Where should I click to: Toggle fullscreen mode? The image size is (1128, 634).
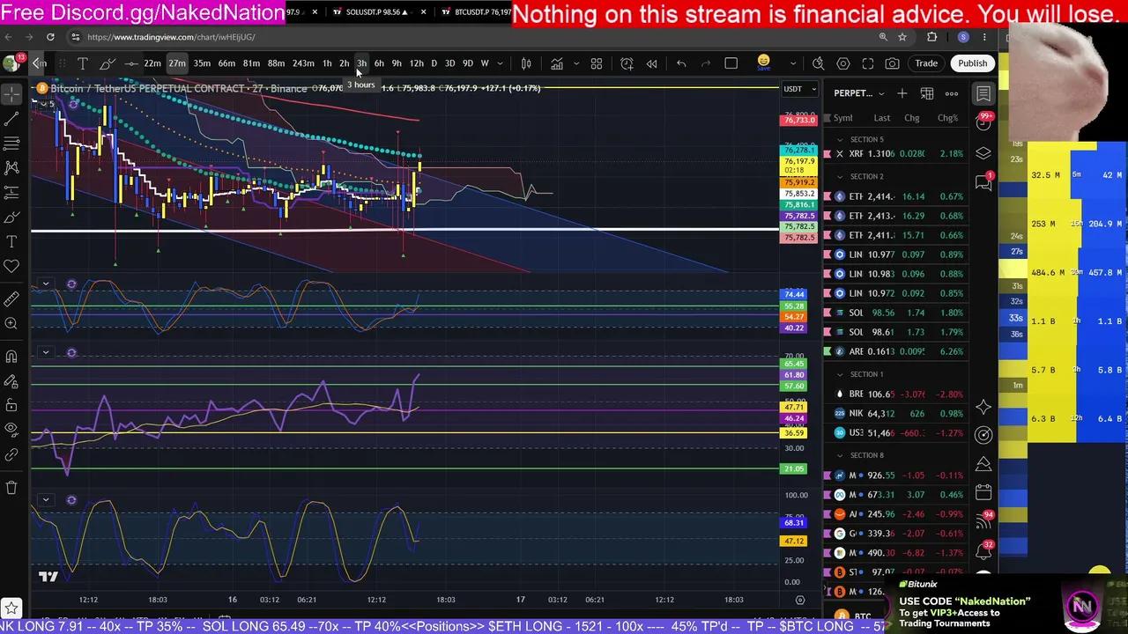point(868,63)
